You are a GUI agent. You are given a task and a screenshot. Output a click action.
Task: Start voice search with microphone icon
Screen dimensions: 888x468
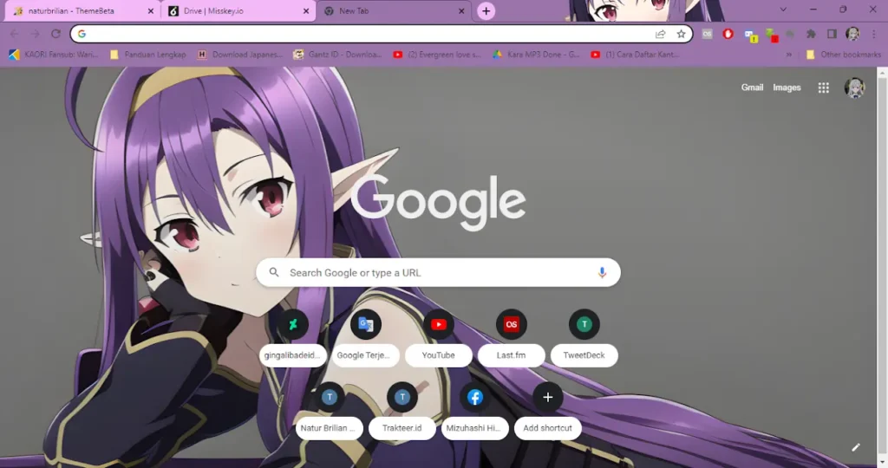click(x=602, y=273)
